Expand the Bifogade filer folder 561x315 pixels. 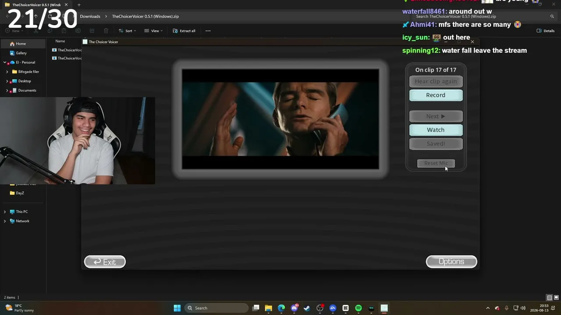tap(7, 72)
